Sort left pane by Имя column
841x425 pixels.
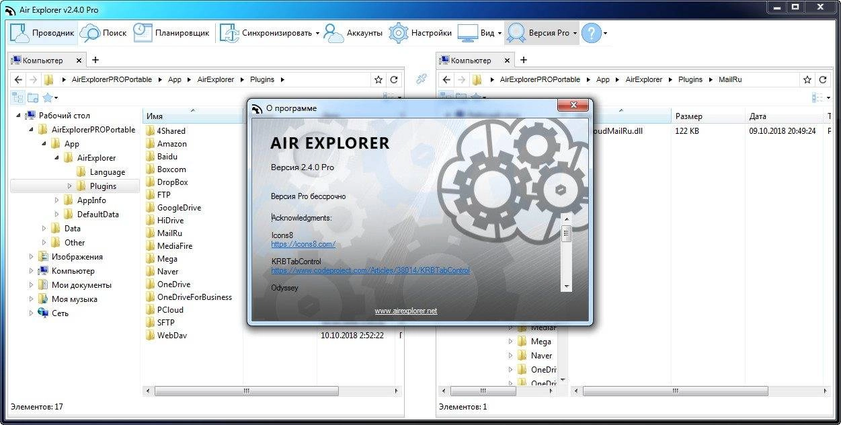[x=193, y=116]
